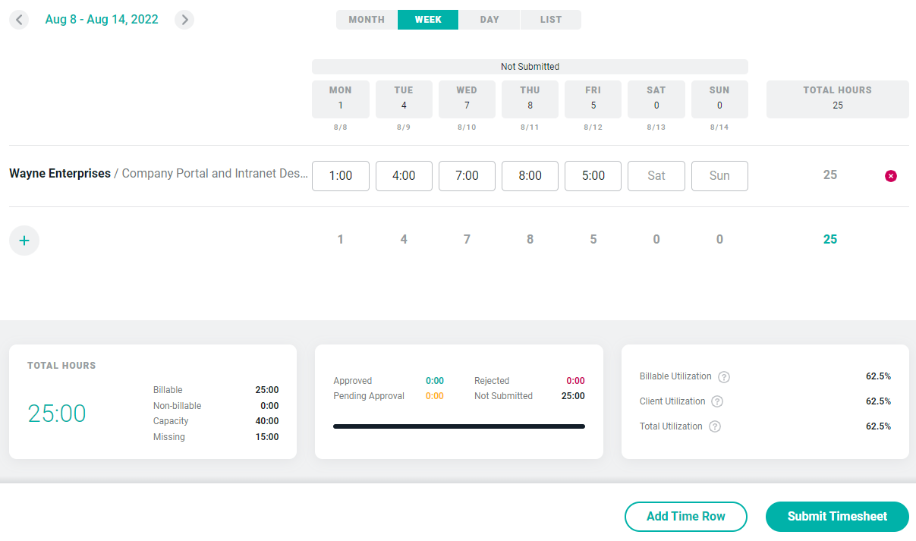
Task: Go to the next week with right arrow
Action: tap(184, 20)
